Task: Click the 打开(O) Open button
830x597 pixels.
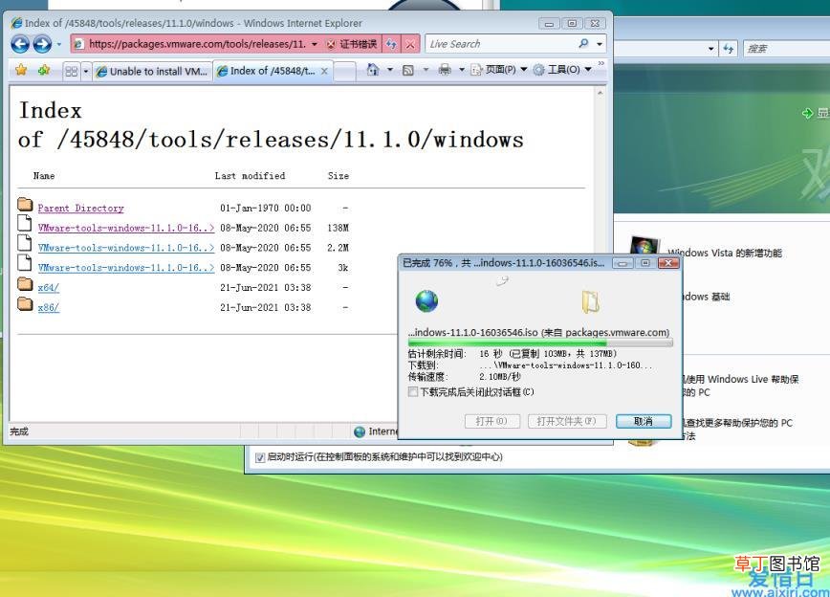Action: [x=491, y=421]
